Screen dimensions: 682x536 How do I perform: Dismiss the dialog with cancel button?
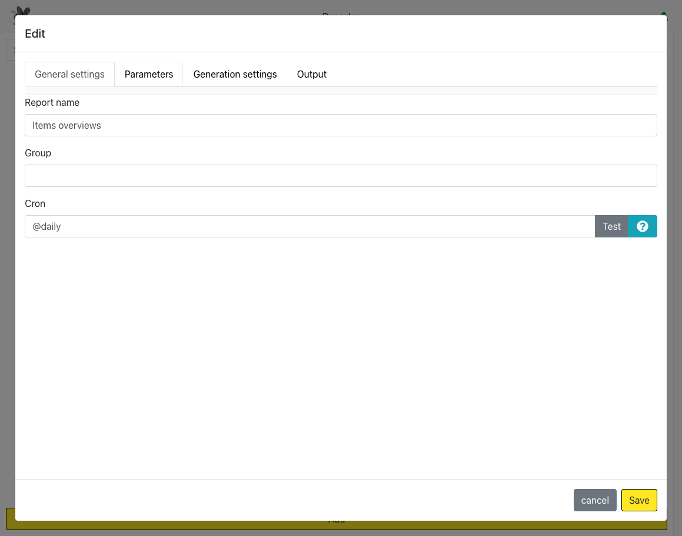coord(595,500)
